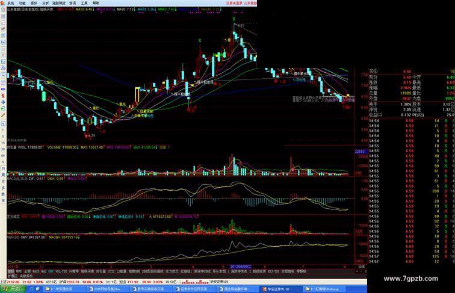Select the 周 weekly period button
The height and width of the screenshot is (293, 455).
tap(3, 175)
